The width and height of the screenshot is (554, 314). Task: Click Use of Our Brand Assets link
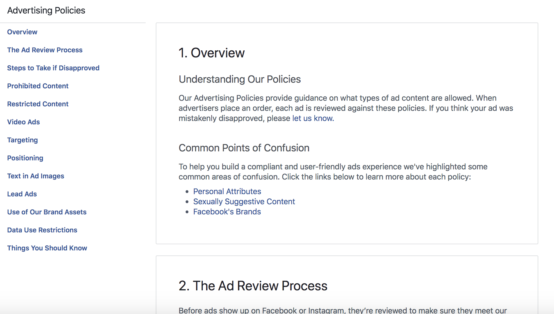pos(47,212)
